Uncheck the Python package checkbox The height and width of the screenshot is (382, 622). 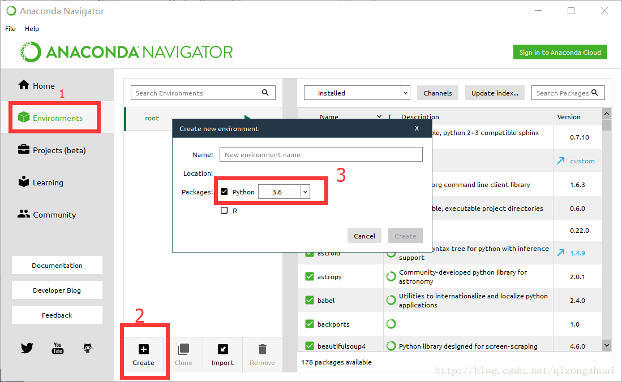tap(224, 192)
